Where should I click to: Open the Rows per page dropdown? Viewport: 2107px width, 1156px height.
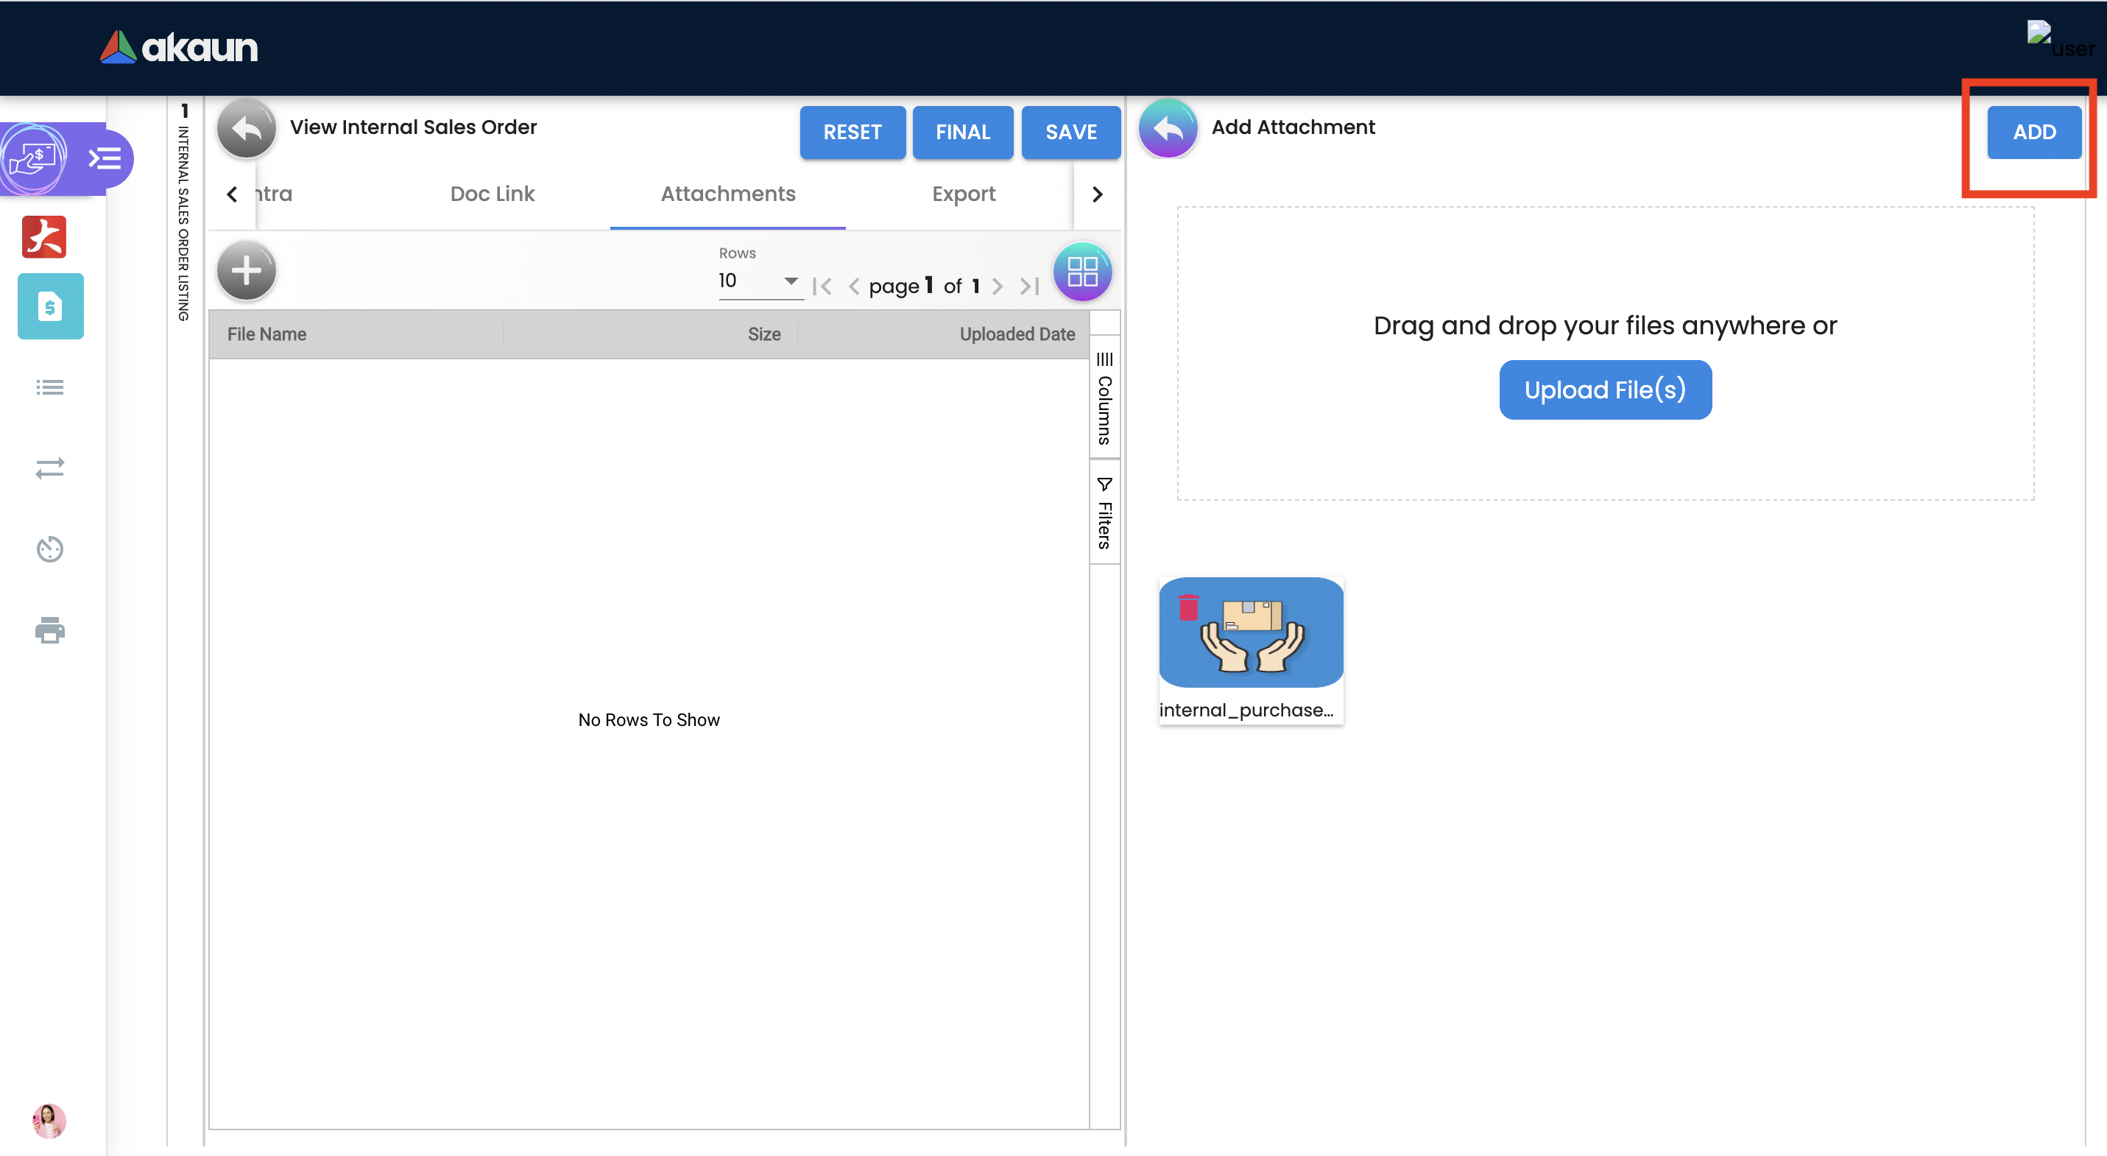tap(759, 281)
